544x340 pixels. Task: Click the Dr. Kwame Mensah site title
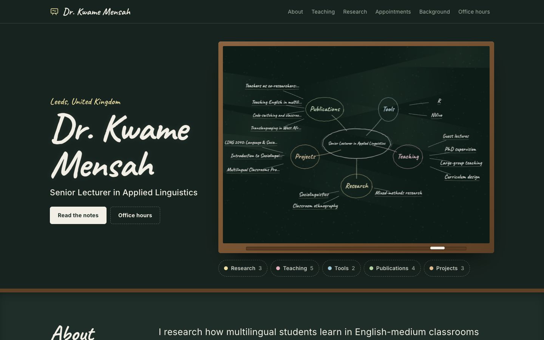coord(97,12)
